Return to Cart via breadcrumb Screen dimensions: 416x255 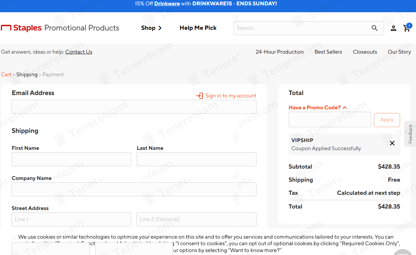pos(6,74)
